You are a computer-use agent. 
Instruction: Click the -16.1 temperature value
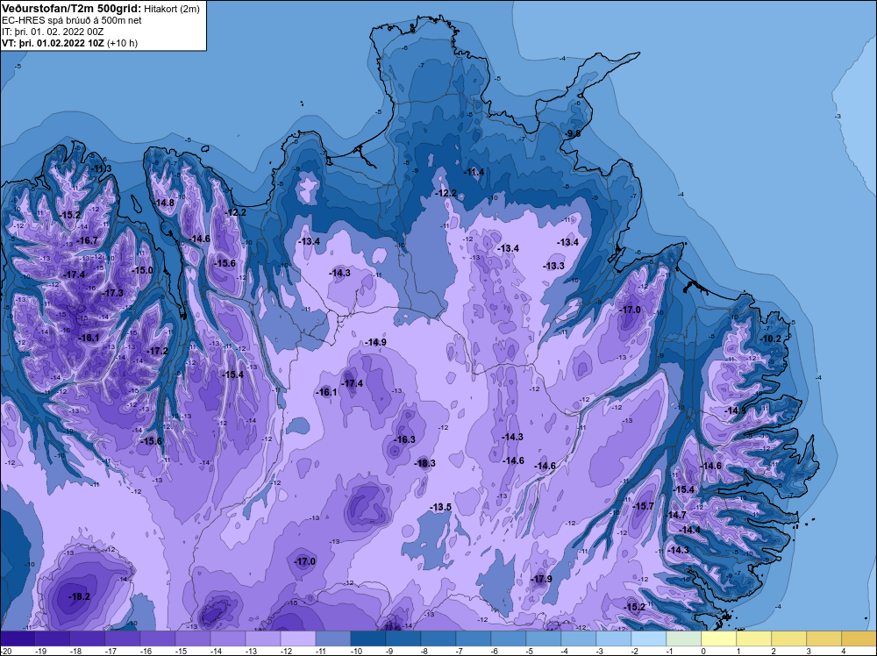pyautogui.click(x=326, y=393)
